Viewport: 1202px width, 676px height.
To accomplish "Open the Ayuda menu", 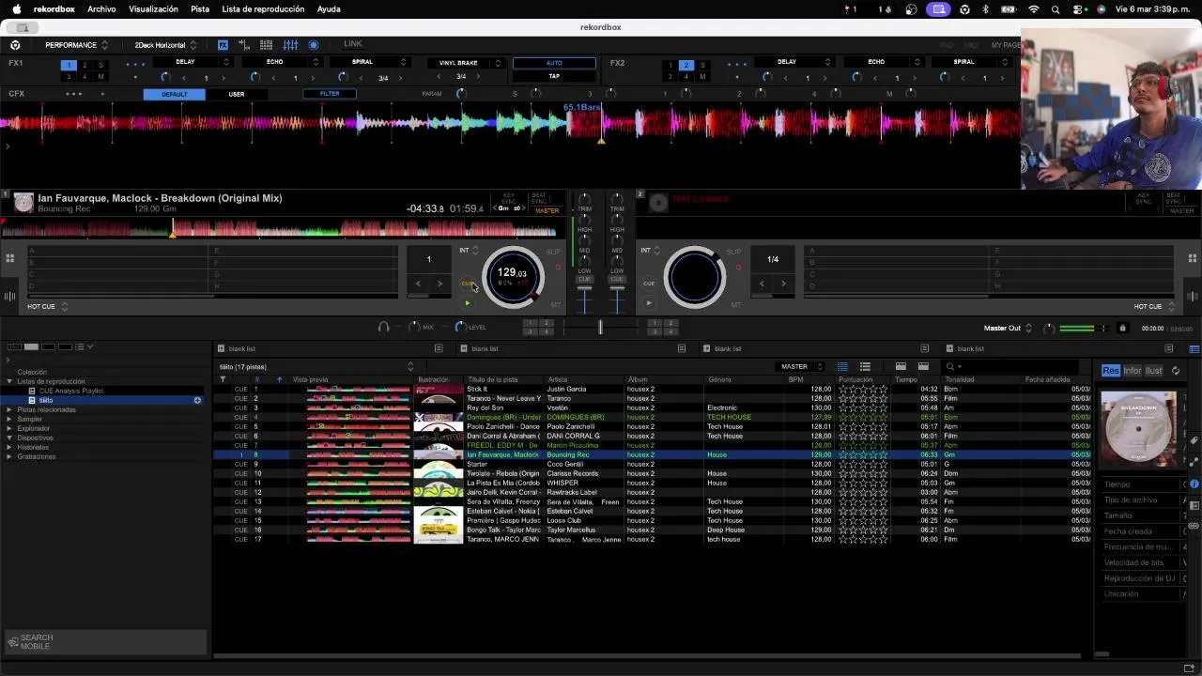I will pos(329,9).
